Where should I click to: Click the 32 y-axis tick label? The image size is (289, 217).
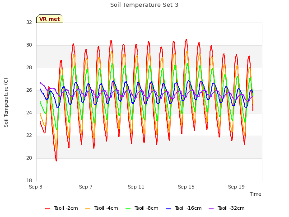click(29, 22)
